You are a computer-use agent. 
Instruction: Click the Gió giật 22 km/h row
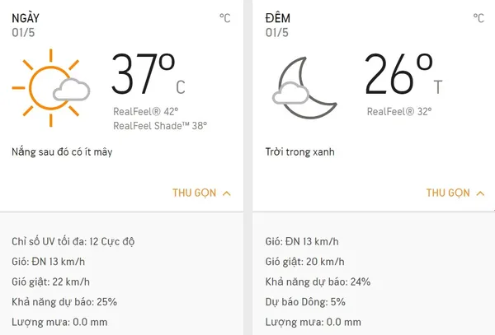coord(51,281)
